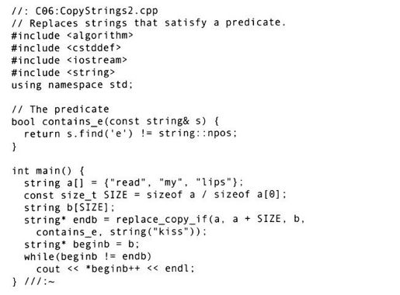Image resolution: width=400 pixels, height=295 pixels.
Task: Select the <algorithm> include header
Action: click(x=100, y=35)
